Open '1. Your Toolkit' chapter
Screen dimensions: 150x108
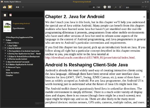point(12,46)
